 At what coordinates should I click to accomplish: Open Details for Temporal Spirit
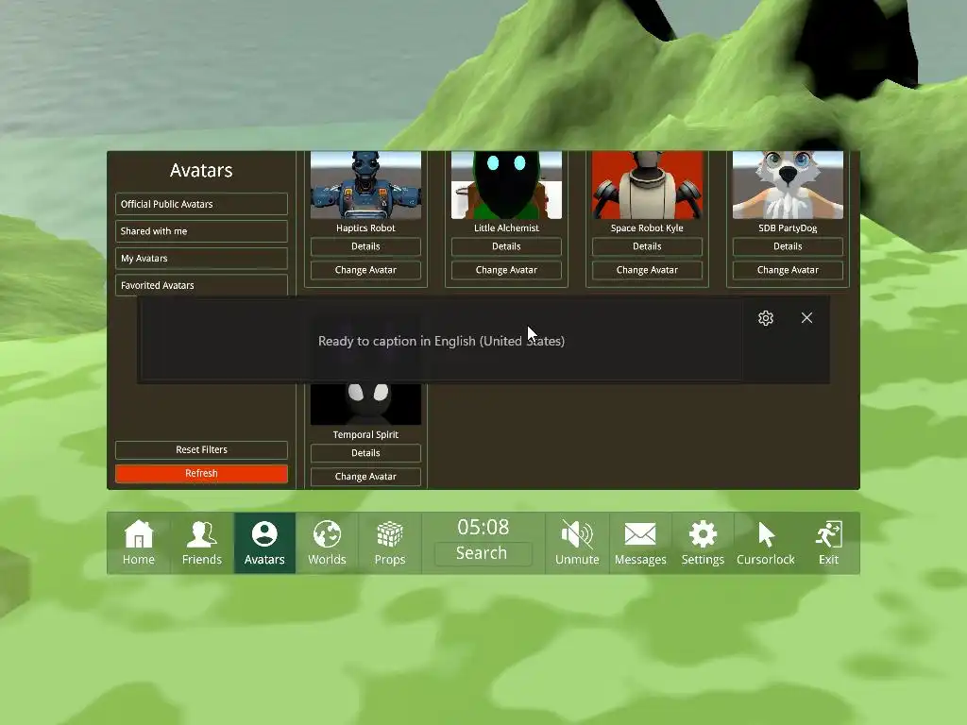point(365,453)
